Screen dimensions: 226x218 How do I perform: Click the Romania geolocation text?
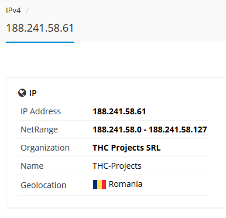(x=125, y=184)
